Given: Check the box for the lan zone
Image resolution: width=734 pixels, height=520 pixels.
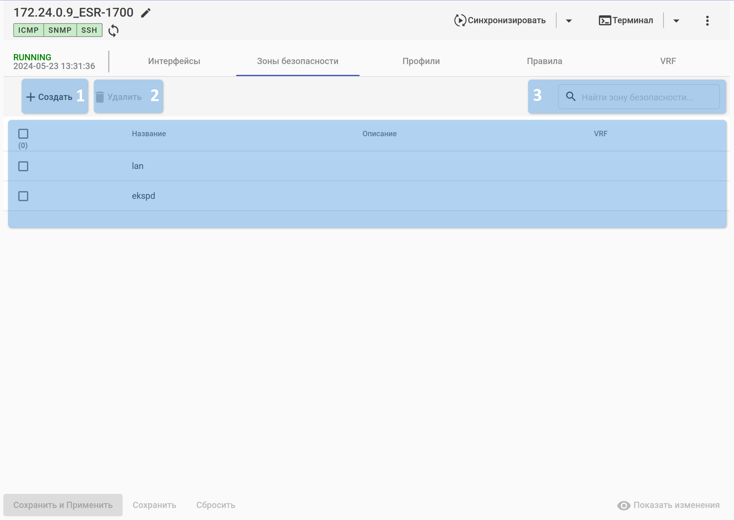Looking at the screenshot, I should [23, 166].
